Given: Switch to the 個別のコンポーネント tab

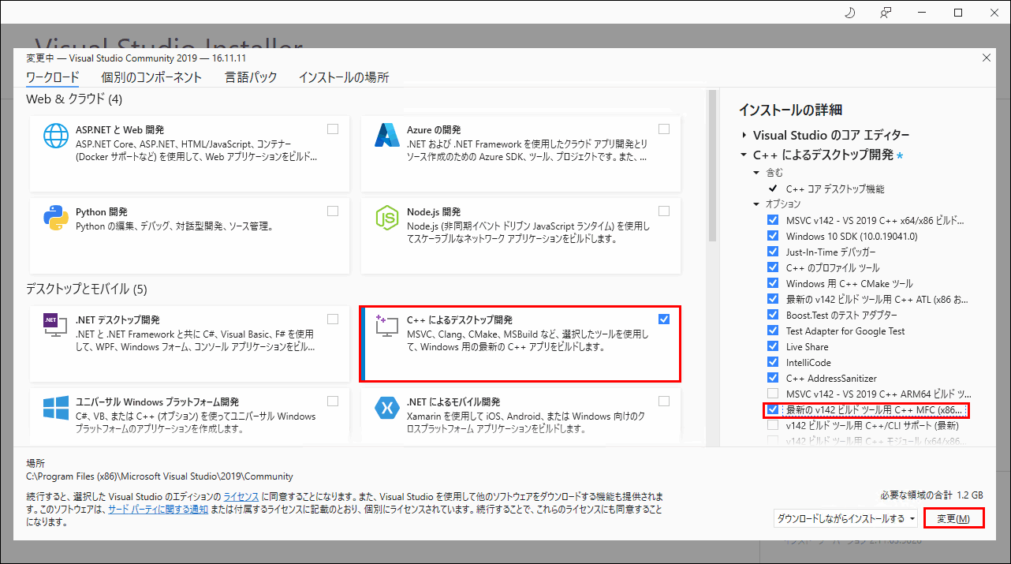Looking at the screenshot, I should click(151, 77).
